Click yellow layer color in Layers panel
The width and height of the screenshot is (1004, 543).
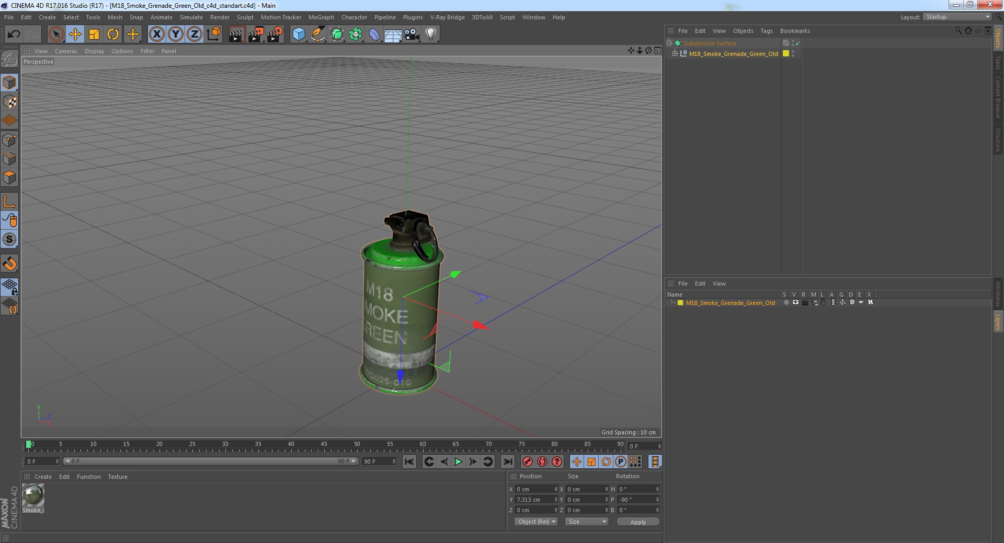pyautogui.click(x=680, y=303)
